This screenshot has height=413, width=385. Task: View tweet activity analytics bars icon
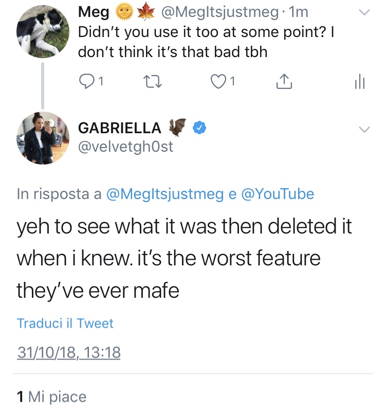tap(360, 81)
